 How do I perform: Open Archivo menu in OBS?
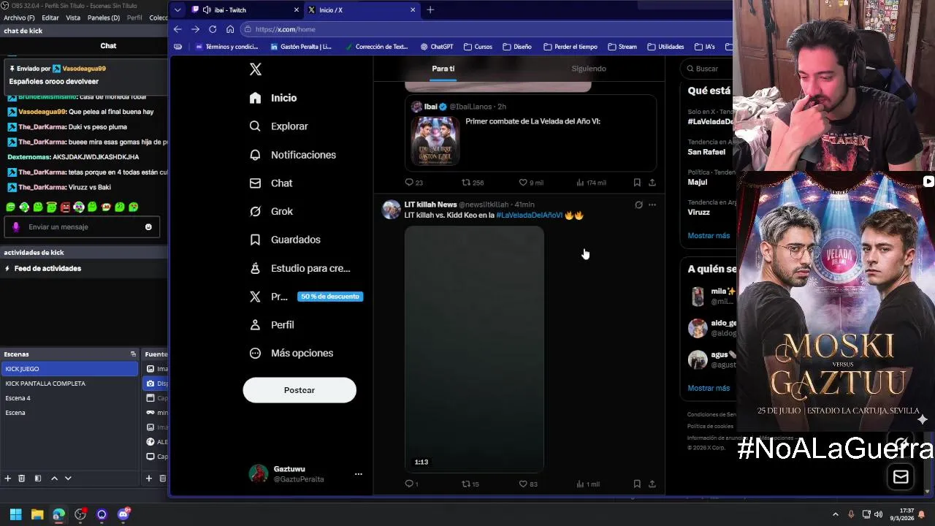[19, 18]
